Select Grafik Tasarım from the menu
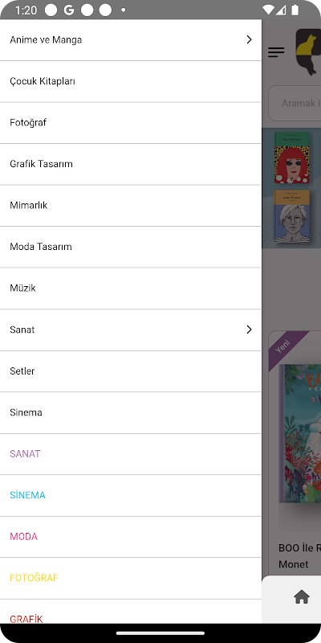 click(x=131, y=164)
